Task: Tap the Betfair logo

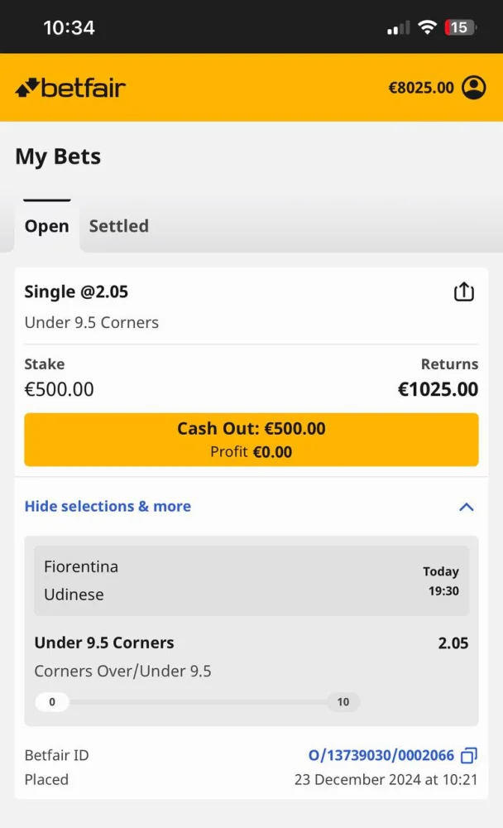Action: tap(70, 88)
